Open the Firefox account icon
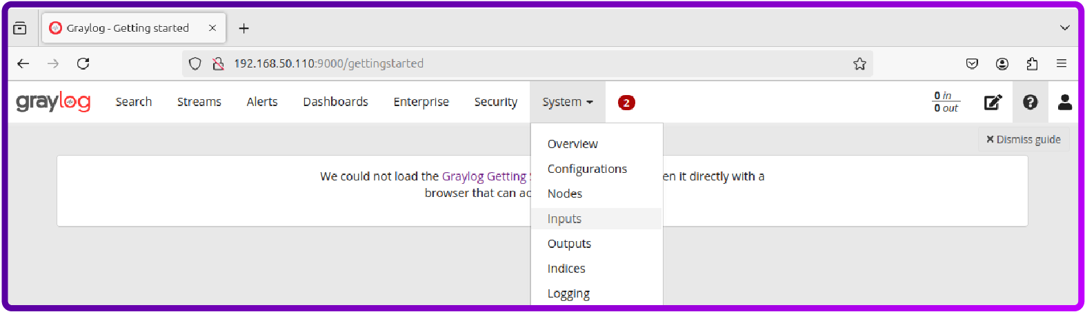Screen dimensions: 1085x312 [x=1002, y=63]
